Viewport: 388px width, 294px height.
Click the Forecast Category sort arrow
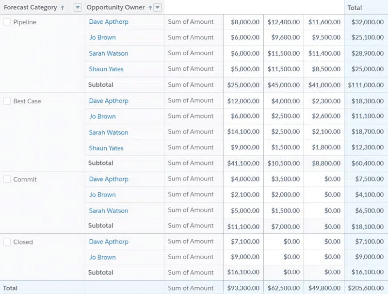[63, 8]
